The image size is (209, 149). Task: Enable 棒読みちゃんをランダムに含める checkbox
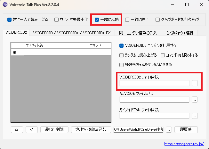(121, 65)
